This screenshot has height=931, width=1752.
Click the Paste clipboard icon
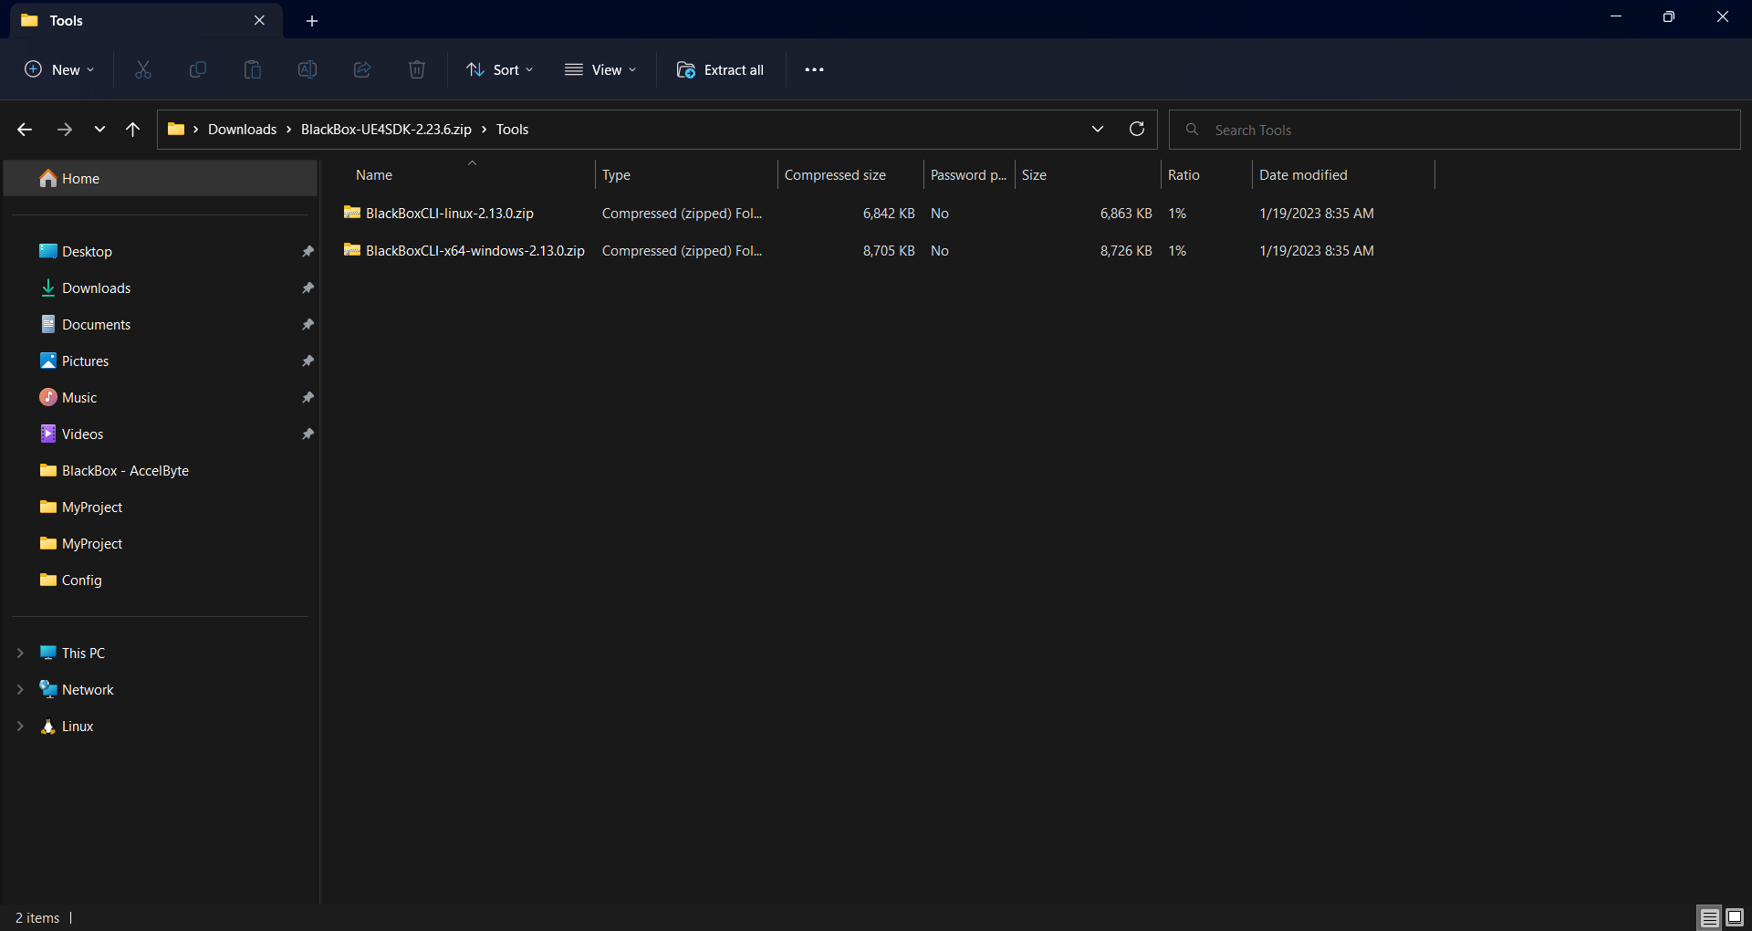253,69
